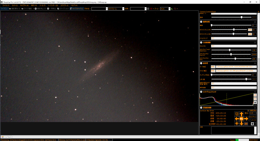Open the flat correction file path dropdown
The width and height of the screenshot is (260, 141).
(x=236, y=71)
